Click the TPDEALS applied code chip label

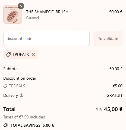coord(21,54)
